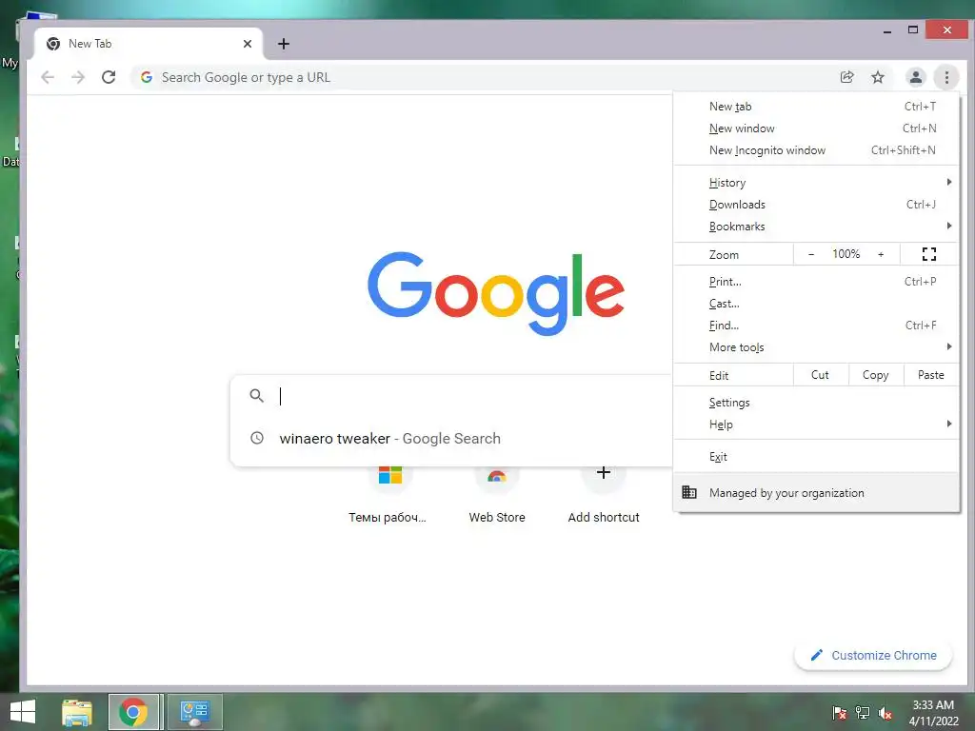The width and height of the screenshot is (975, 731).
Task: Open the Windows Start button
Action: (x=23, y=712)
